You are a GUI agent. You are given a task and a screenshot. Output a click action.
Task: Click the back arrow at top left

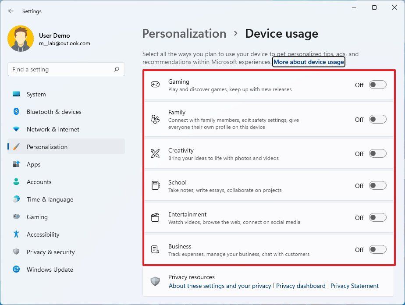11,11
